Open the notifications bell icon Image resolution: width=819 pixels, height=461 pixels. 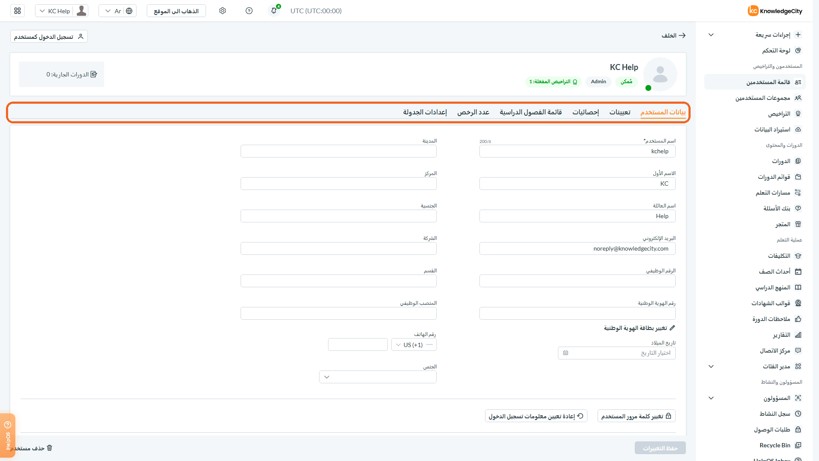[x=274, y=11]
